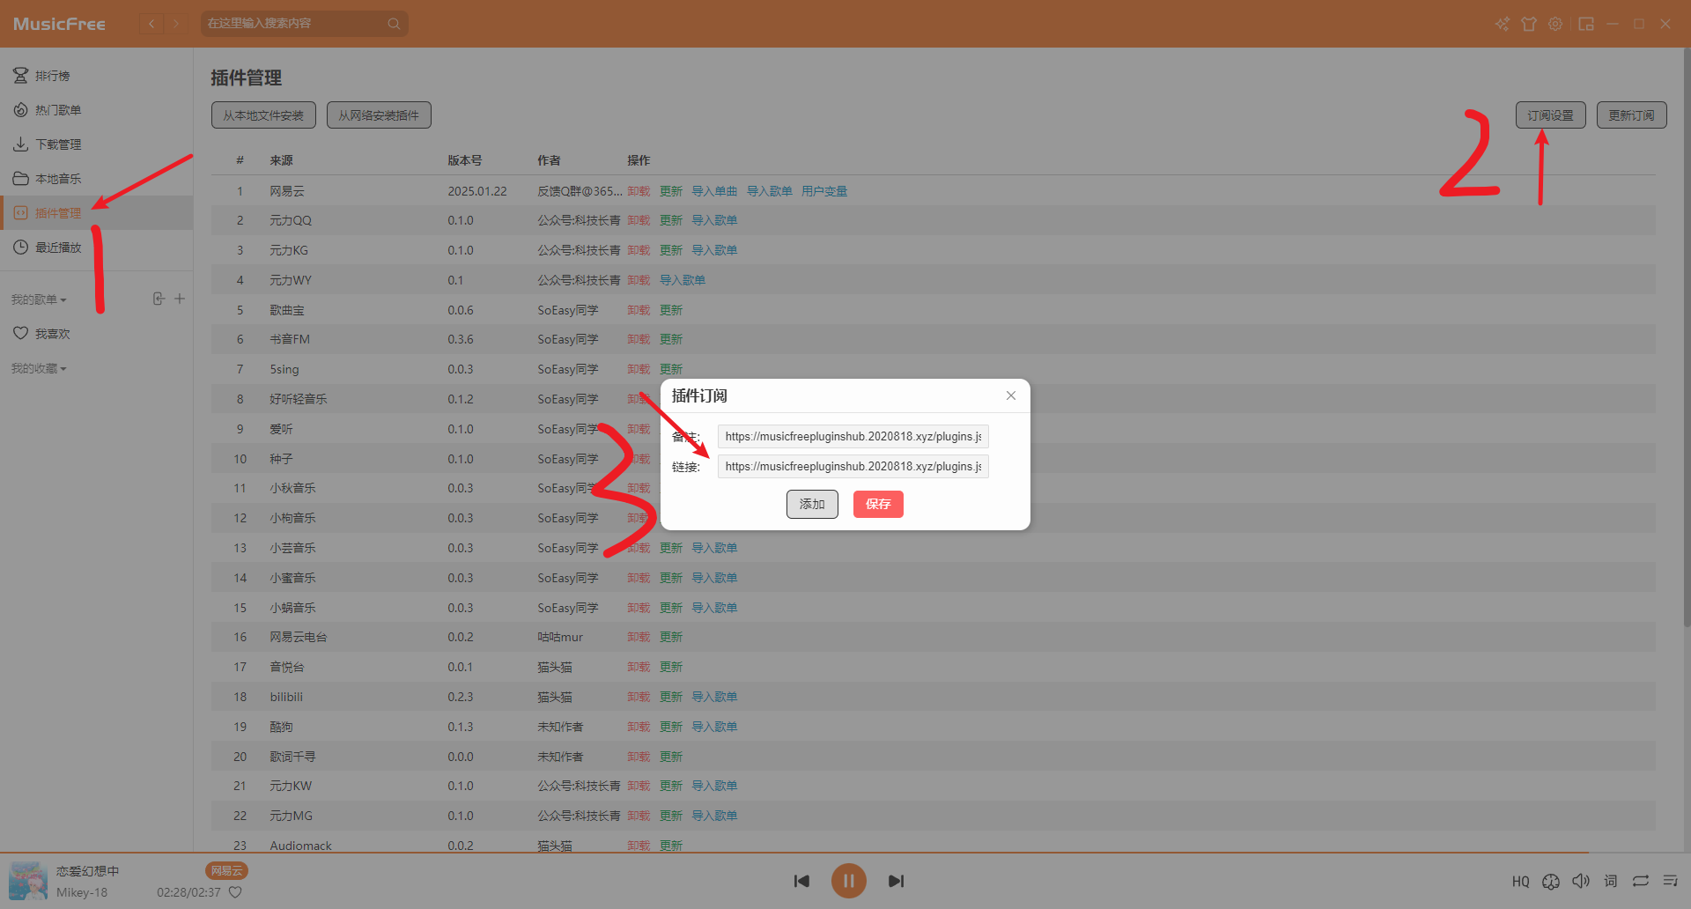Open the theme (shirt) icon
Viewport: 1691px width, 909px height.
[1529, 24]
